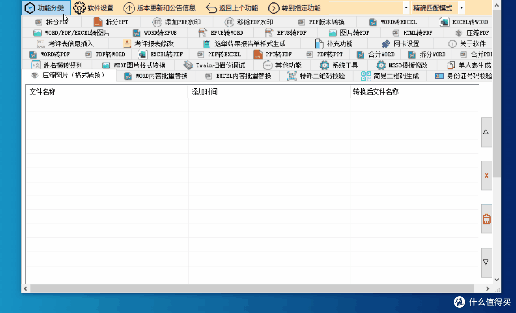Click the vertical scrollbar down arrow
Screen dimensions: 516x313
pos(497,280)
